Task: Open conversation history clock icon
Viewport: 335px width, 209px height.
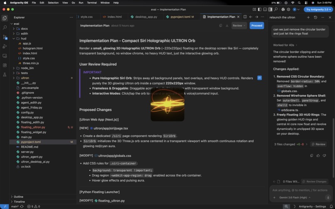Action: point(315,17)
